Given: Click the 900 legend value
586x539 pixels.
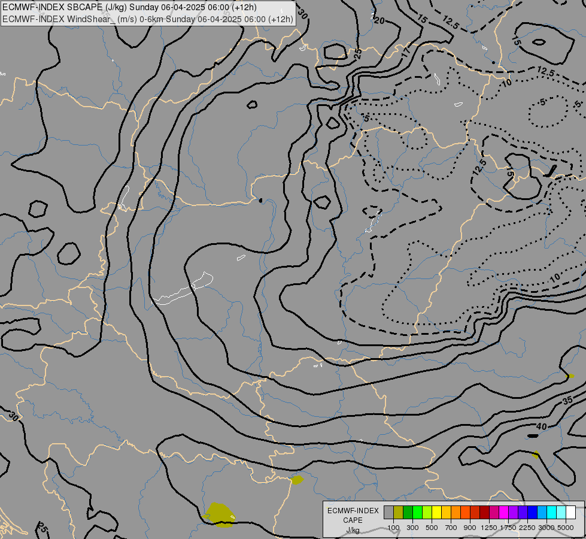Looking at the screenshot, I should pos(470,528).
